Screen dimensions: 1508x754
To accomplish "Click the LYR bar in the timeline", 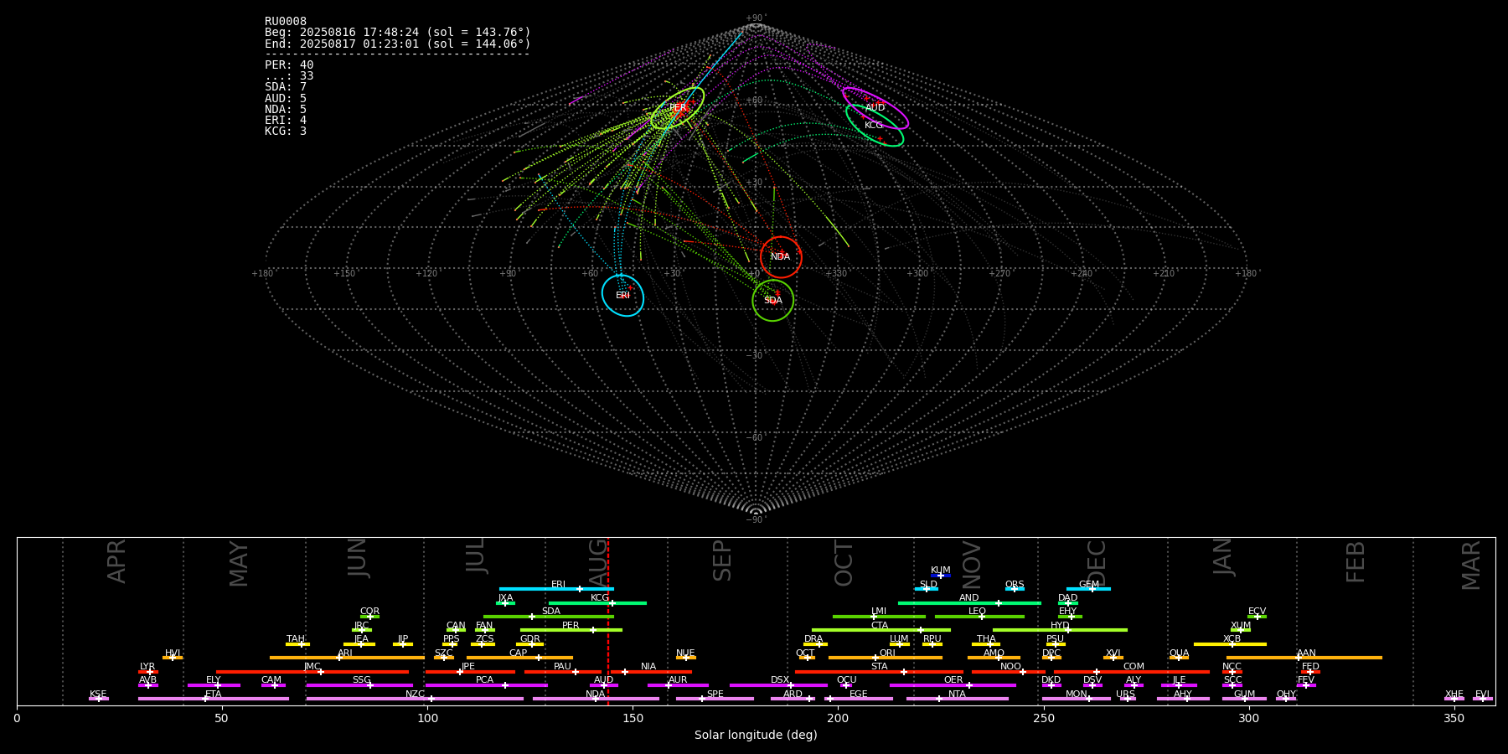I will pyautogui.click(x=148, y=672).
